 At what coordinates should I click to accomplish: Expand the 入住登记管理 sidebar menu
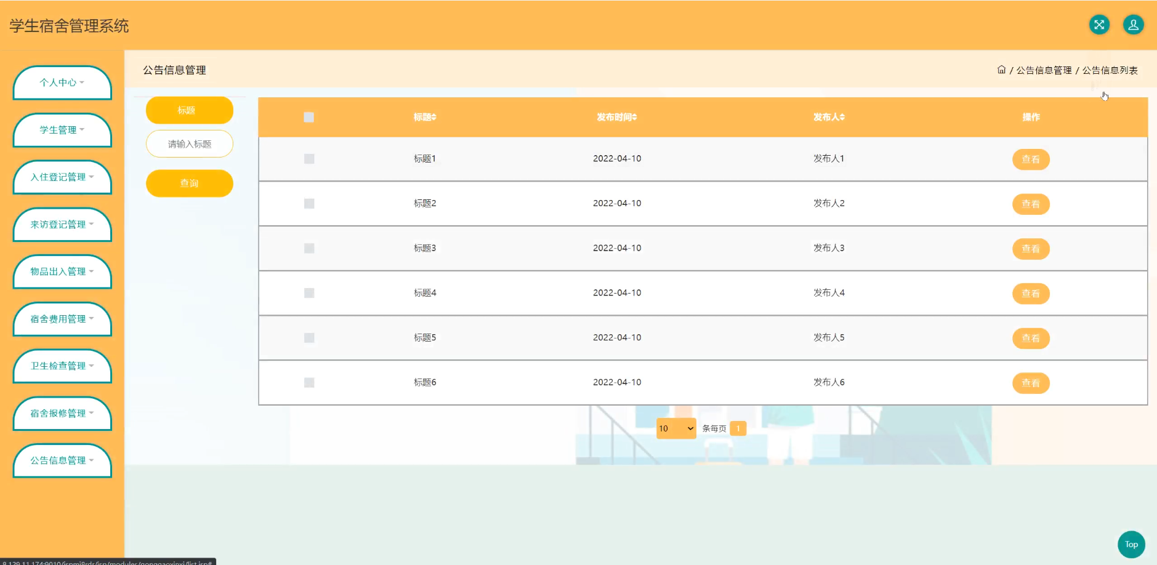pos(62,177)
